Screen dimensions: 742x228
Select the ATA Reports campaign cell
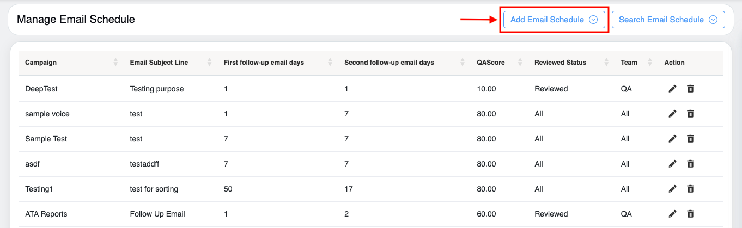46,214
